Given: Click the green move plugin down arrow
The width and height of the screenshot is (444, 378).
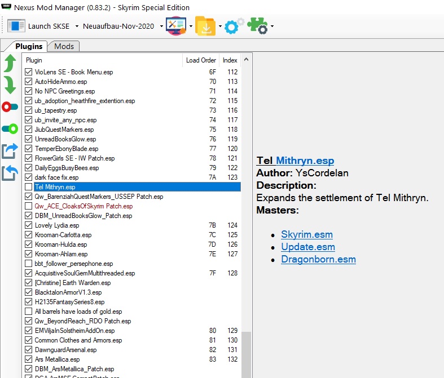Looking at the screenshot, I should pyautogui.click(x=10, y=85).
